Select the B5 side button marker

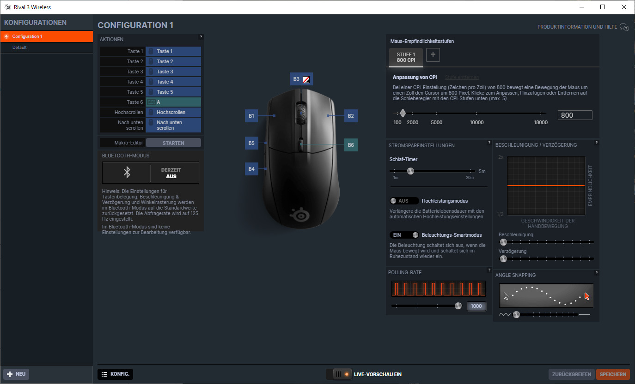[x=251, y=143]
